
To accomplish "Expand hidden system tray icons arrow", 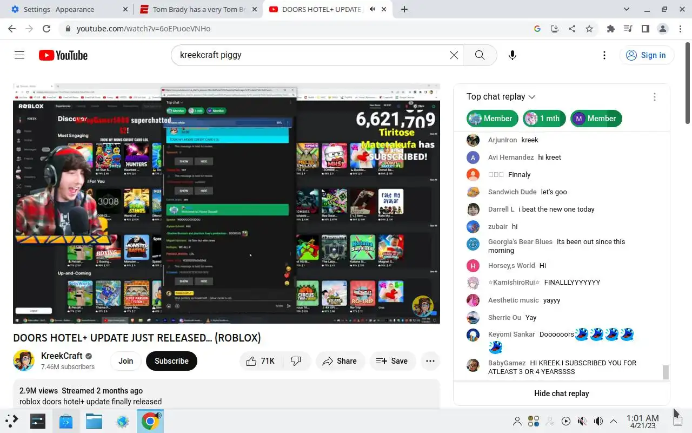I will 614,421.
